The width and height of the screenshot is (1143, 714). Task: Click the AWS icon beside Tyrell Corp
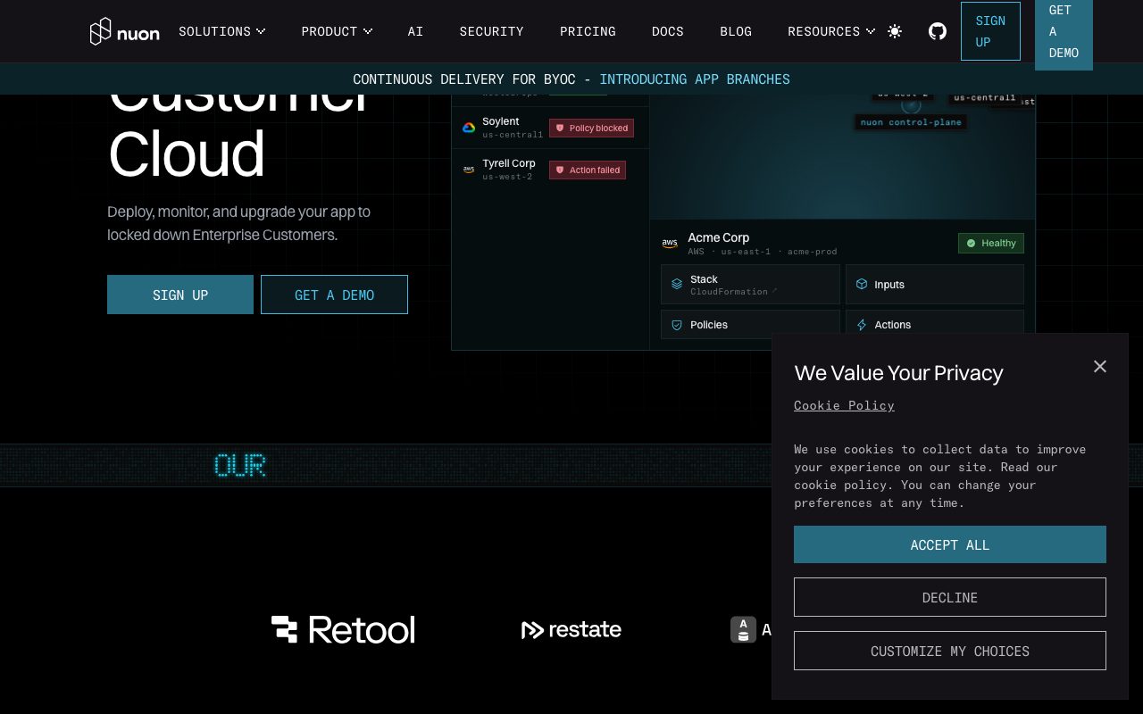point(469,170)
